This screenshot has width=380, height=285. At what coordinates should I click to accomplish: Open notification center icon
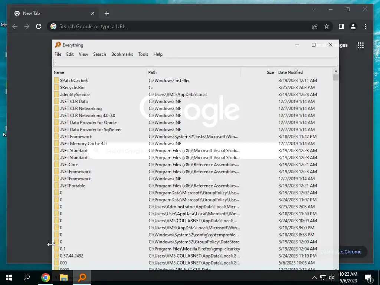[368, 278]
